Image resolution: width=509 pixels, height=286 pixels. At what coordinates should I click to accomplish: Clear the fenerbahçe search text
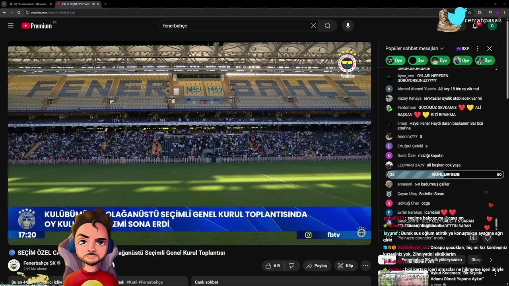tap(313, 26)
